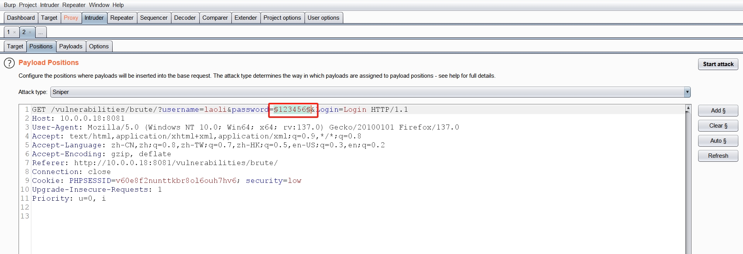
Task: Open the Intruder menu in the menu bar
Action: [50, 5]
